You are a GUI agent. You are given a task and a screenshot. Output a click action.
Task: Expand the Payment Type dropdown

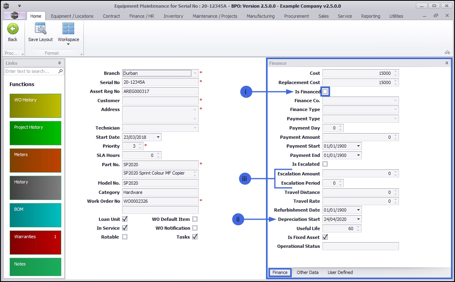[395, 119]
